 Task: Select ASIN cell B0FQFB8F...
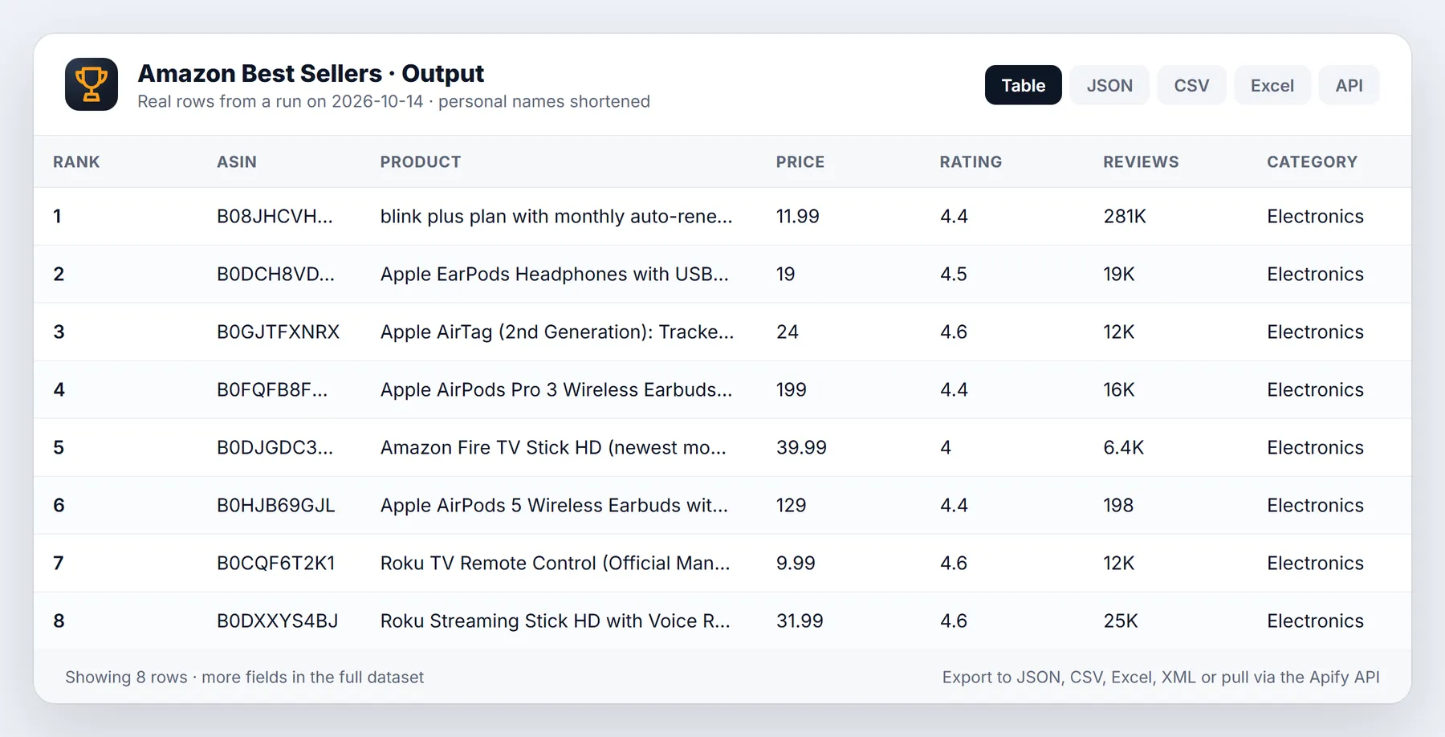pos(272,389)
